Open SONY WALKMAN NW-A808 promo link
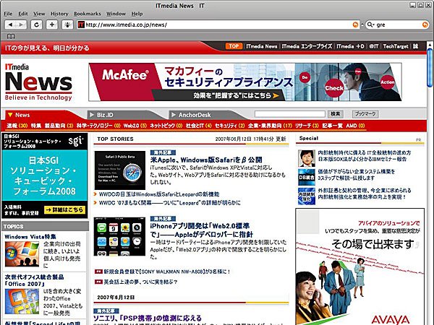Image resolution: width=434 pixels, height=325 pixels. [167, 272]
